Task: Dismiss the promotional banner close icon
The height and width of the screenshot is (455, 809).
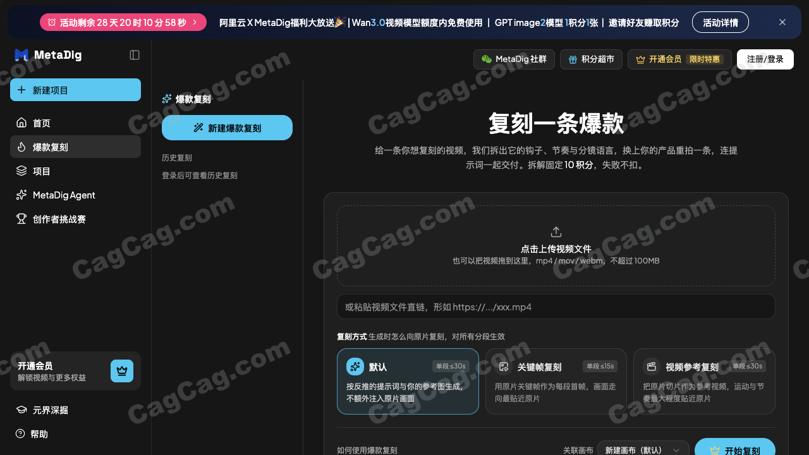Action: coord(782,22)
